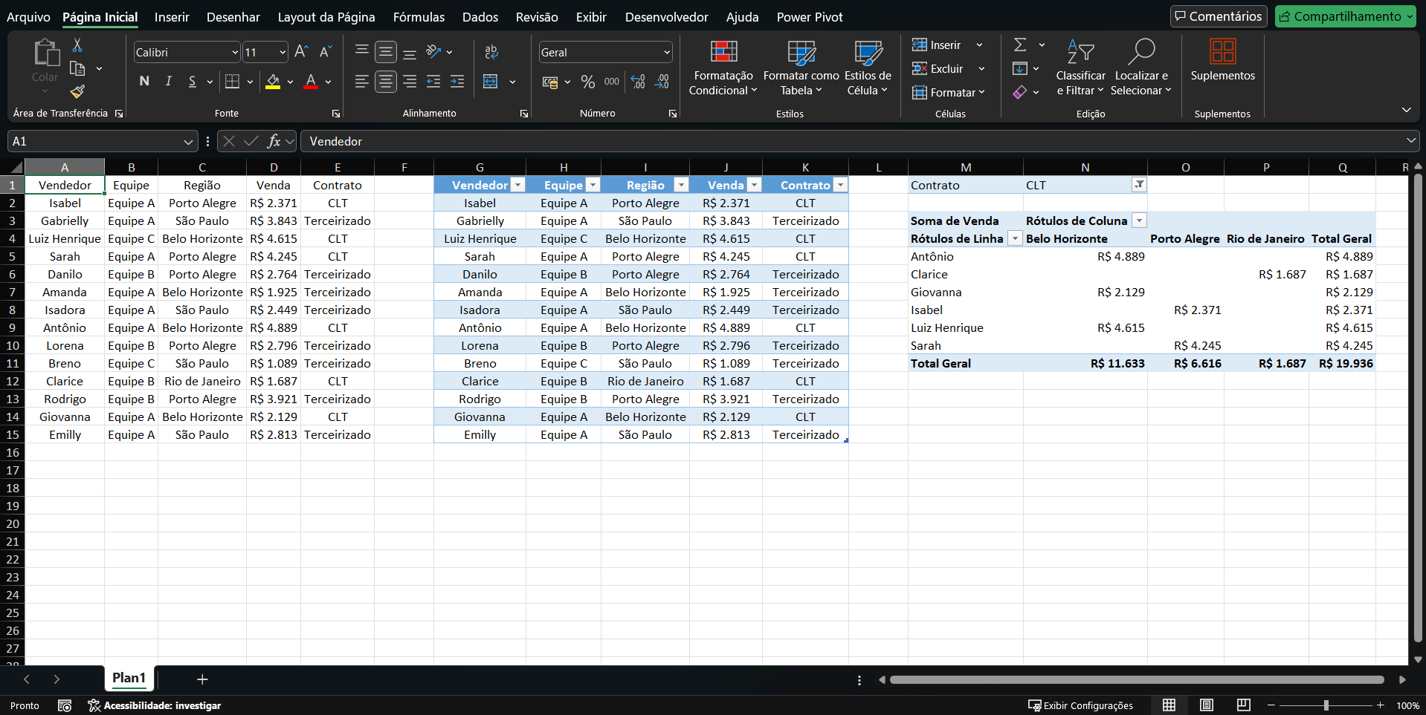Open the Vendedor column filter dropdown
The image size is (1426, 715).
(518, 184)
